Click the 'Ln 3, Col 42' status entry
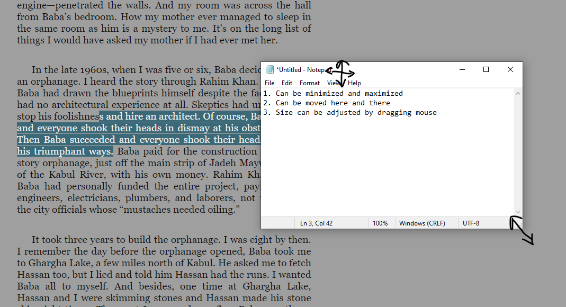566x307 pixels. [x=316, y=223]
